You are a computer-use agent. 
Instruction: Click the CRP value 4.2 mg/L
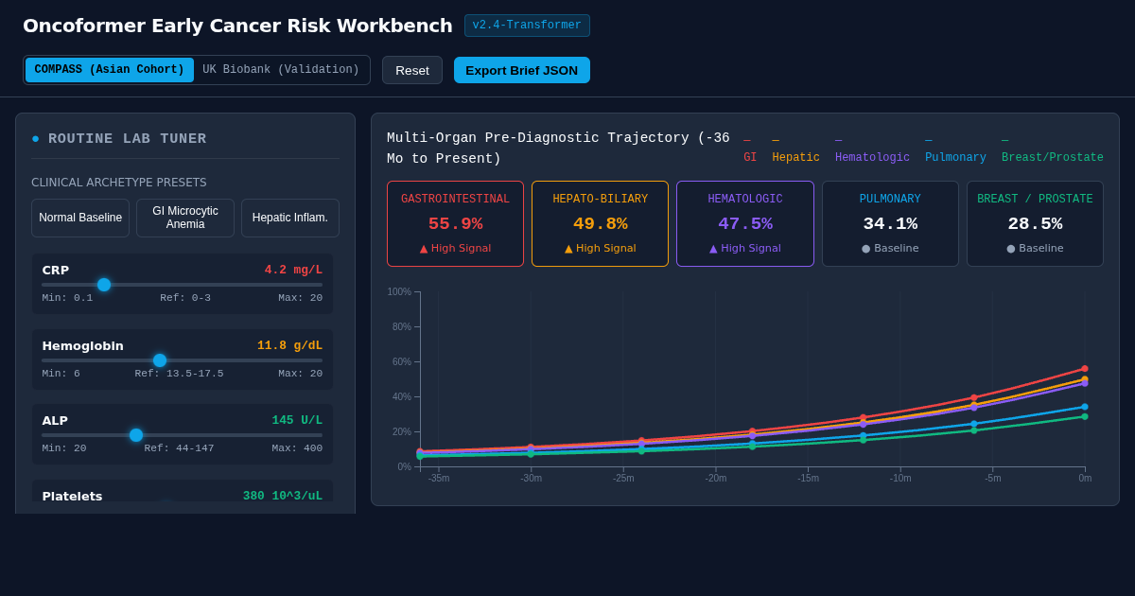293,271
